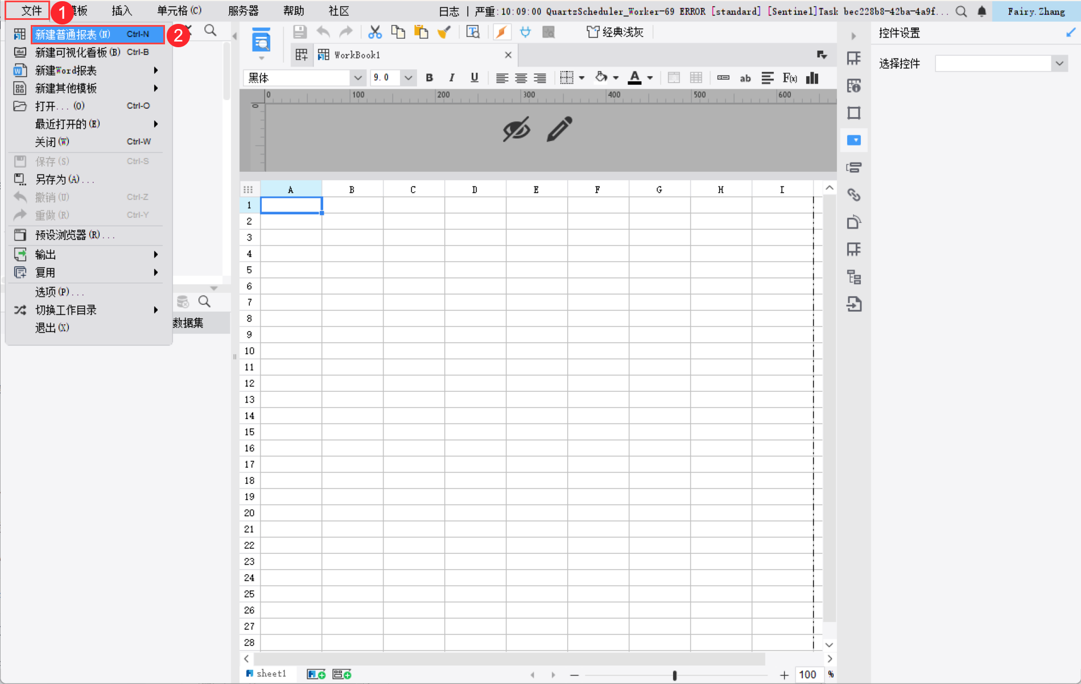Open the 文件 menu
The height and width of the screenshot is (684, 1081).
point(31,11)
